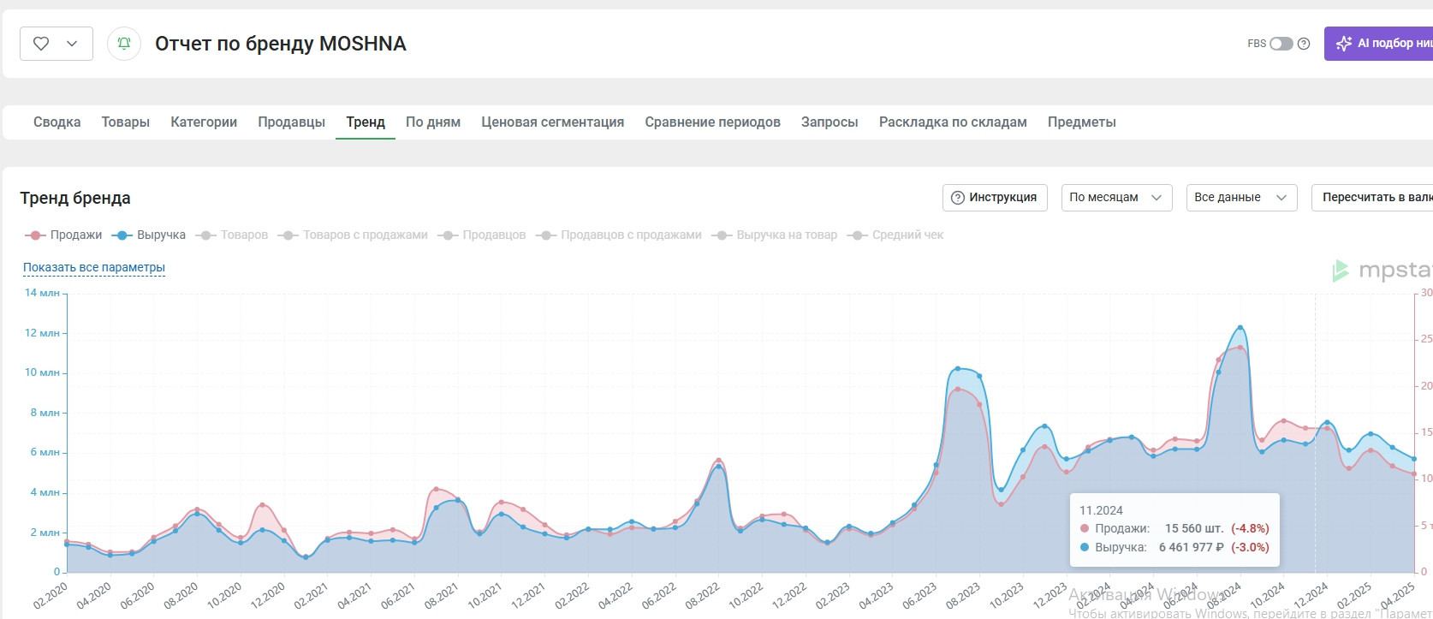Open the dropdown arrow beside the heart icon
The width and height of the screenshot is (1433, 619).
(73, 44)
